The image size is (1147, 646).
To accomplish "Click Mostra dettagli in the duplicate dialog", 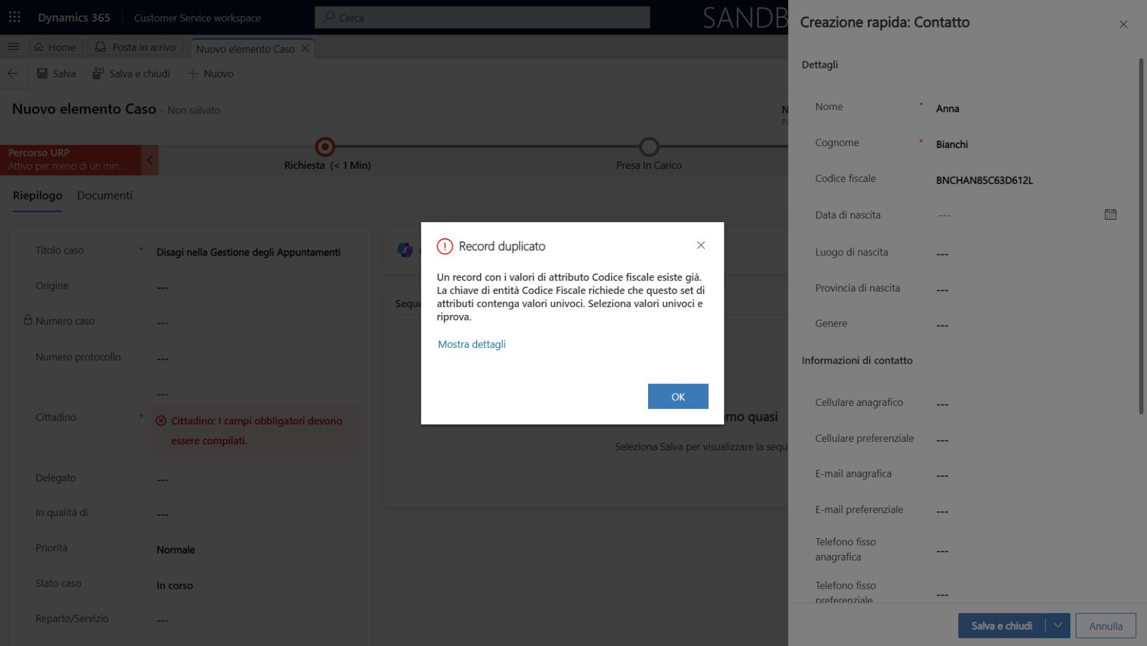I will click(x=471, y=344).
